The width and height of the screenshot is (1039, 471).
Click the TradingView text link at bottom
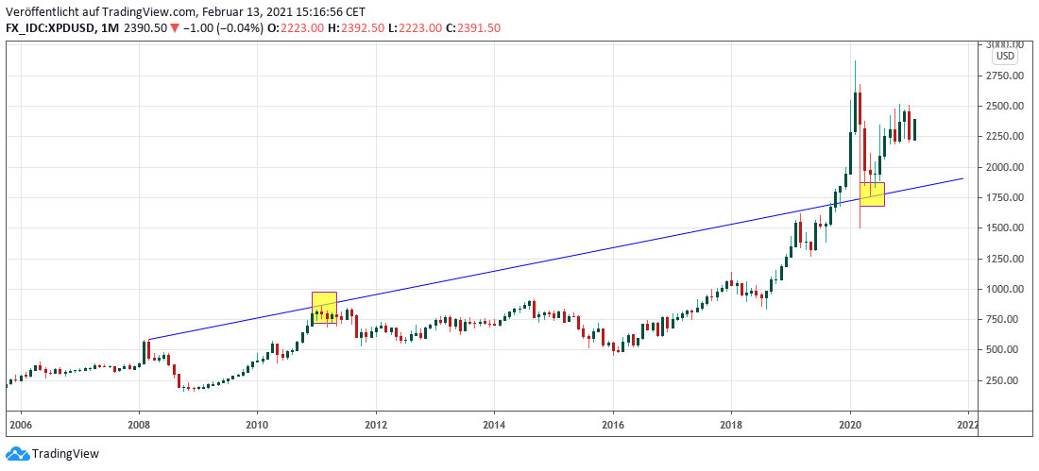pyautogui.click(x=65, y=454)
